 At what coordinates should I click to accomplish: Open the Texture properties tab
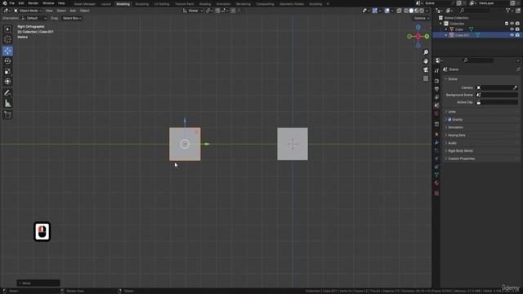[436, 194]
